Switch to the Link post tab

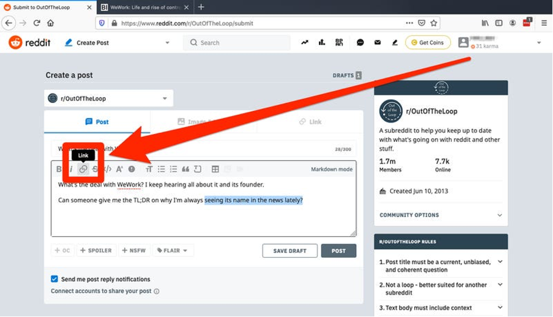coord(310,122)
